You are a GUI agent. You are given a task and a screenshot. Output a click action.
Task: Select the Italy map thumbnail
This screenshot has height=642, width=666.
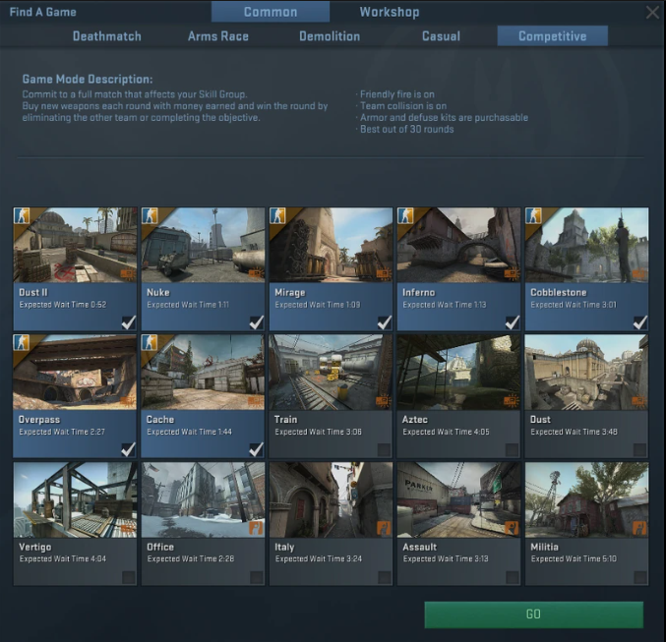coord(331,500)
